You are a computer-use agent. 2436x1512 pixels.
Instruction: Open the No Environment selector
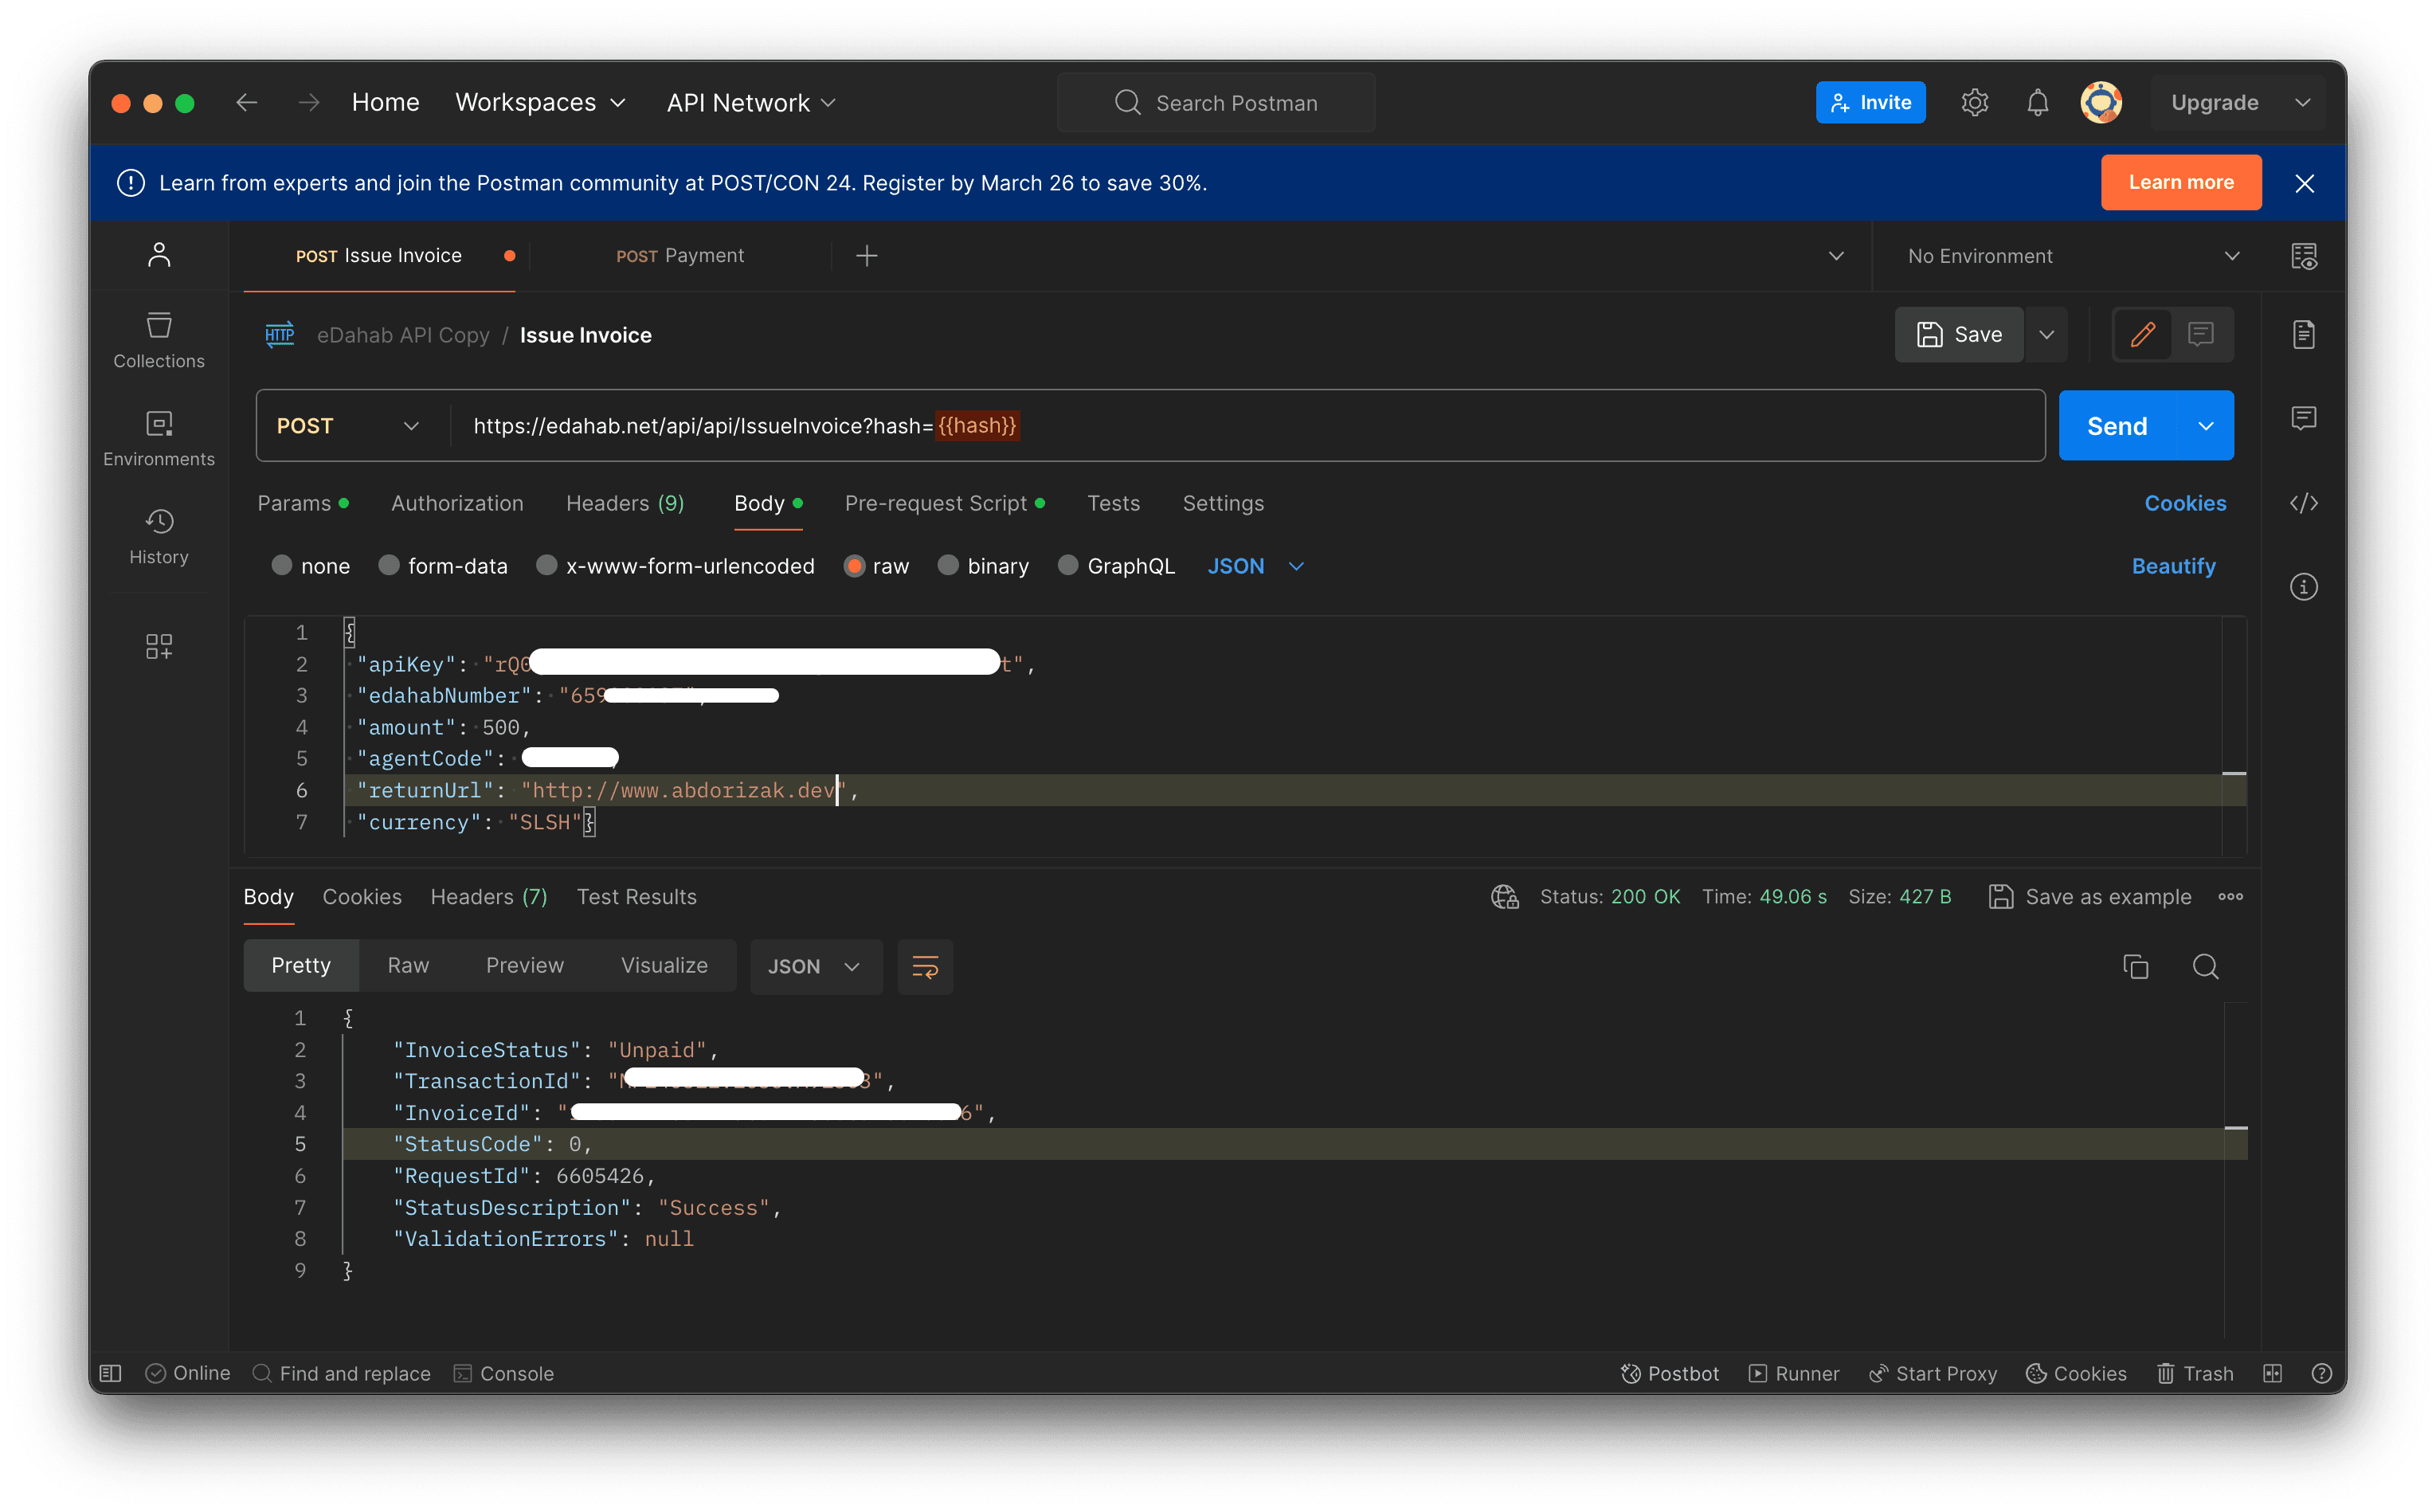(x=2073, y=256)
